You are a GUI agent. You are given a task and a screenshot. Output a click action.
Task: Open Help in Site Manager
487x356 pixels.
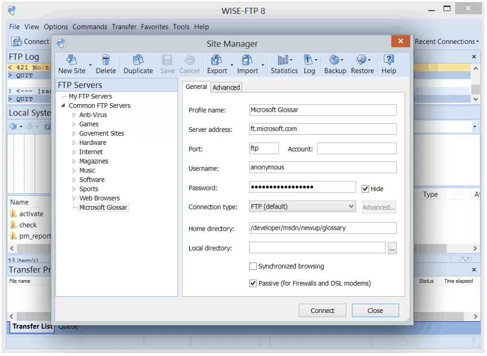[x=389, y=60]
